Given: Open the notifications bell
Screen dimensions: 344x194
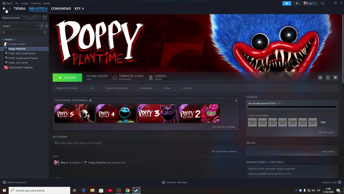Looking at the screenshot, I should click(297, 3).
